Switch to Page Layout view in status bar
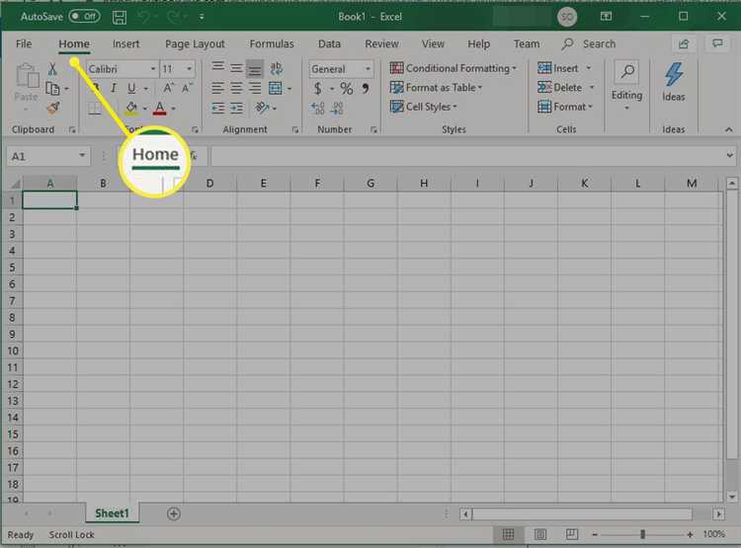 (x=540, y=534)
